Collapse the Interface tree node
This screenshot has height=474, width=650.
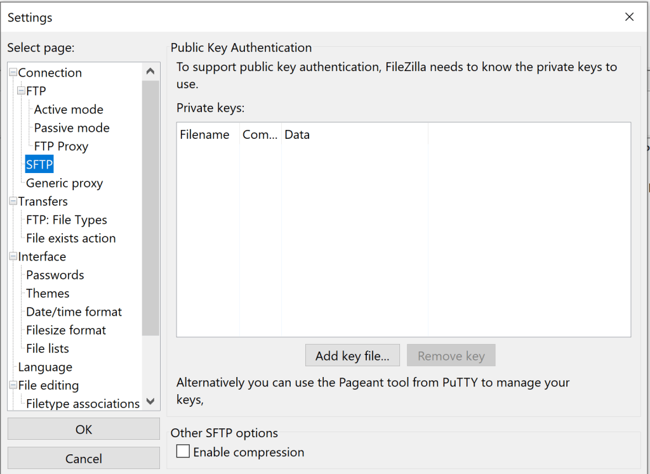[13, 257]
